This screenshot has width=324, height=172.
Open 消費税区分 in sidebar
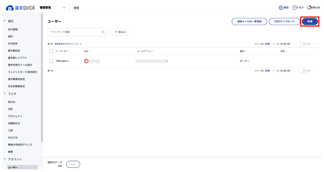(14, 123)
